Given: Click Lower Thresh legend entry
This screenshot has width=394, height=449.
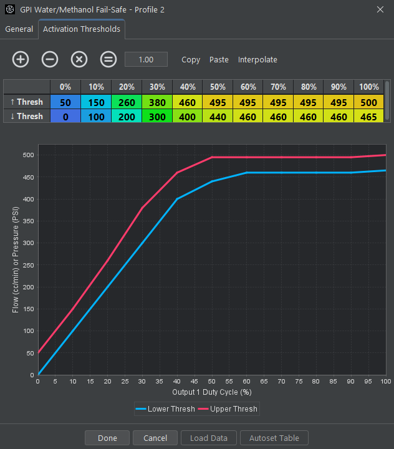Looking at the screenshot, I should [x=165, y=408].
